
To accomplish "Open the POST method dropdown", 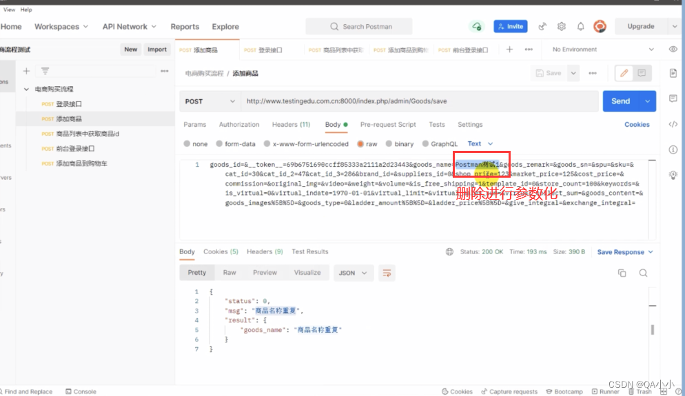I will point(209,101).
